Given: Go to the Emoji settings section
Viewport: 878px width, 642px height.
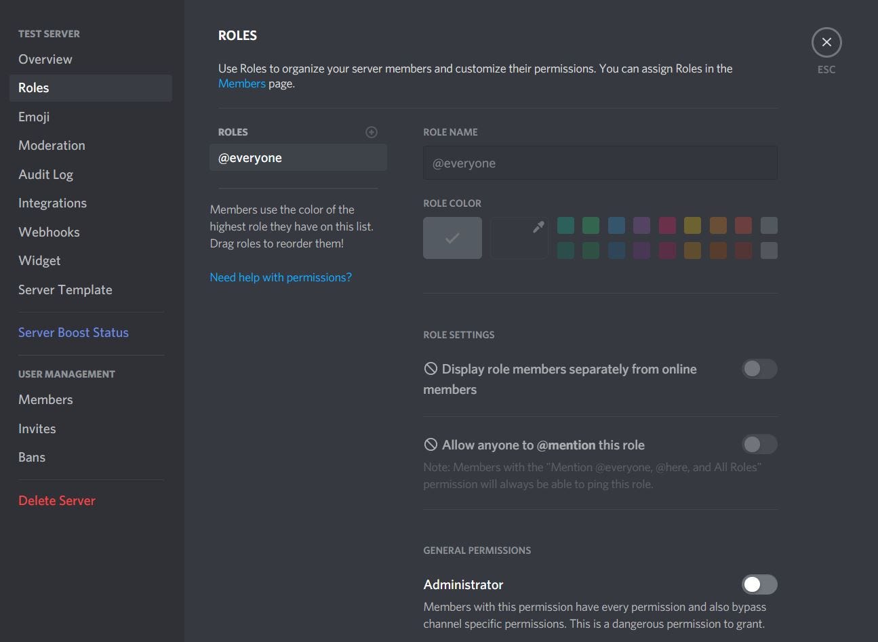Looking at the screenshot, I should tap(34, 117).
